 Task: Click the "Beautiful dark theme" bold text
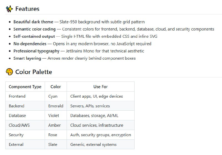click(x=34, y=22)
